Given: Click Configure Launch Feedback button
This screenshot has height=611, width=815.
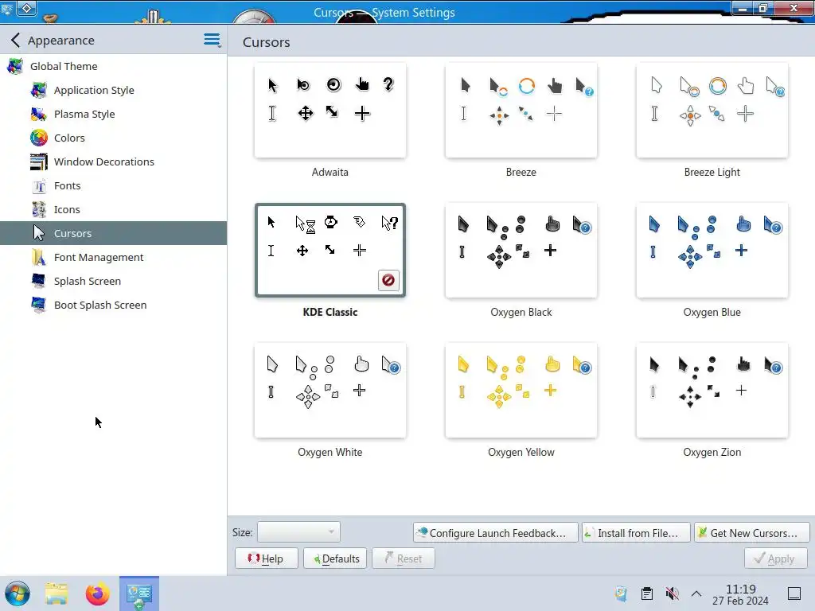Looking at the screenshot, I should pyautogui.click(x=495, y=532).
